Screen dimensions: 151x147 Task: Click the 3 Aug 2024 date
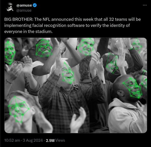pos(33,140)
